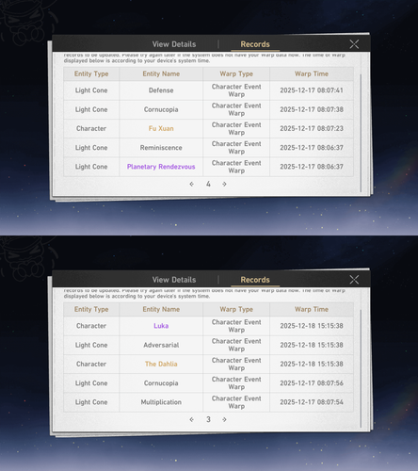The width and height of the screenshot is (418, 471).
Task: Click page number 4 indicator
Action: click(208, 184)
